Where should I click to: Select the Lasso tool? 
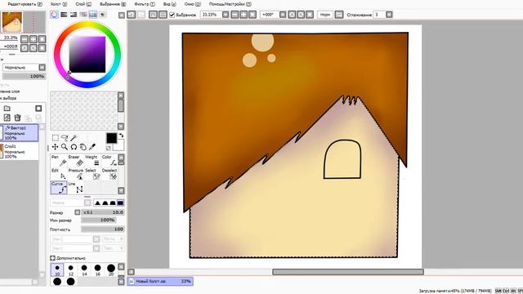(65, 138)
